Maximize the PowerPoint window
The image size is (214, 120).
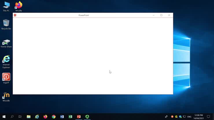(x=161, y=15)
